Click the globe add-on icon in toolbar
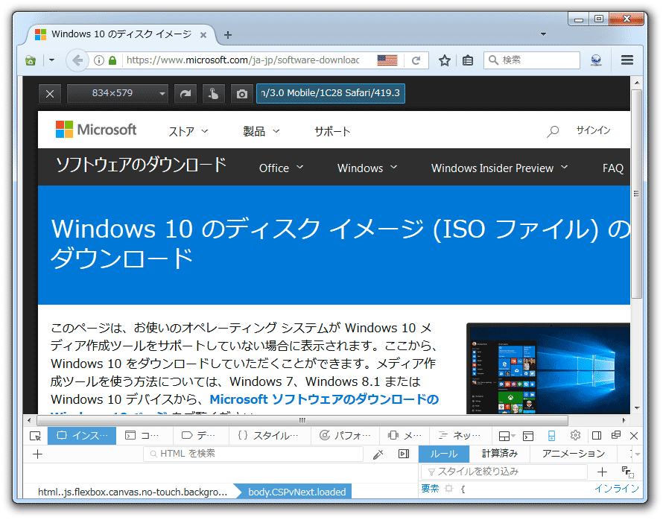Viewport: 663px width, 520px height. (596, 60)
